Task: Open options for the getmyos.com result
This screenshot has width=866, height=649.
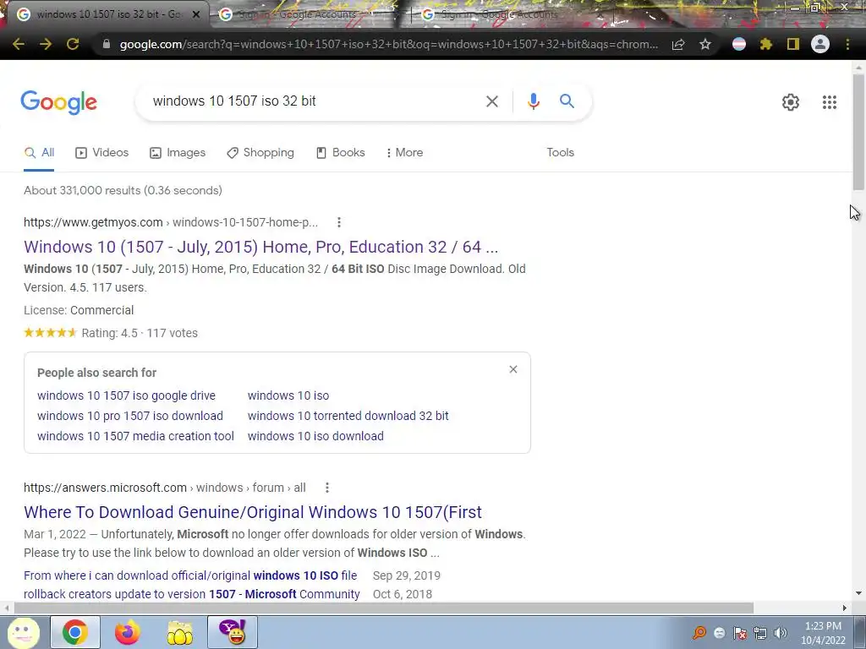Action: [339, 222]
